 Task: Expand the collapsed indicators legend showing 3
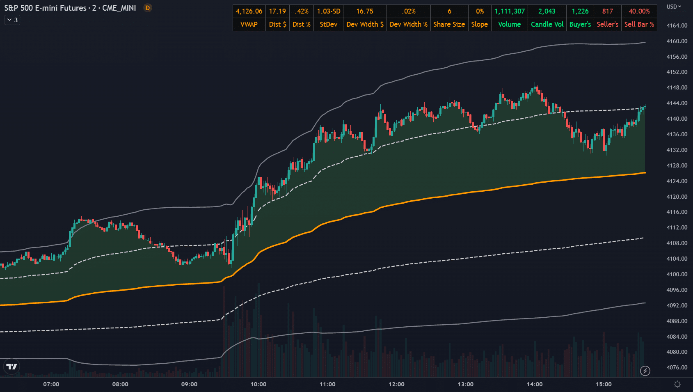(12, 20)
